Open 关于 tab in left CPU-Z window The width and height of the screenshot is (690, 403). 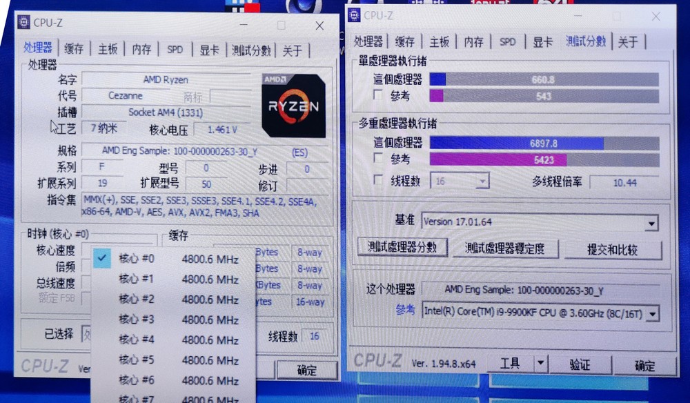(x=292, y=50)
